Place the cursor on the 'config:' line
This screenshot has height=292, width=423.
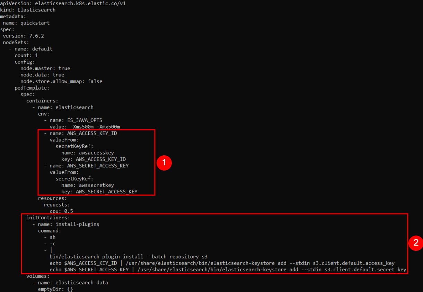(x=25, y=62)
